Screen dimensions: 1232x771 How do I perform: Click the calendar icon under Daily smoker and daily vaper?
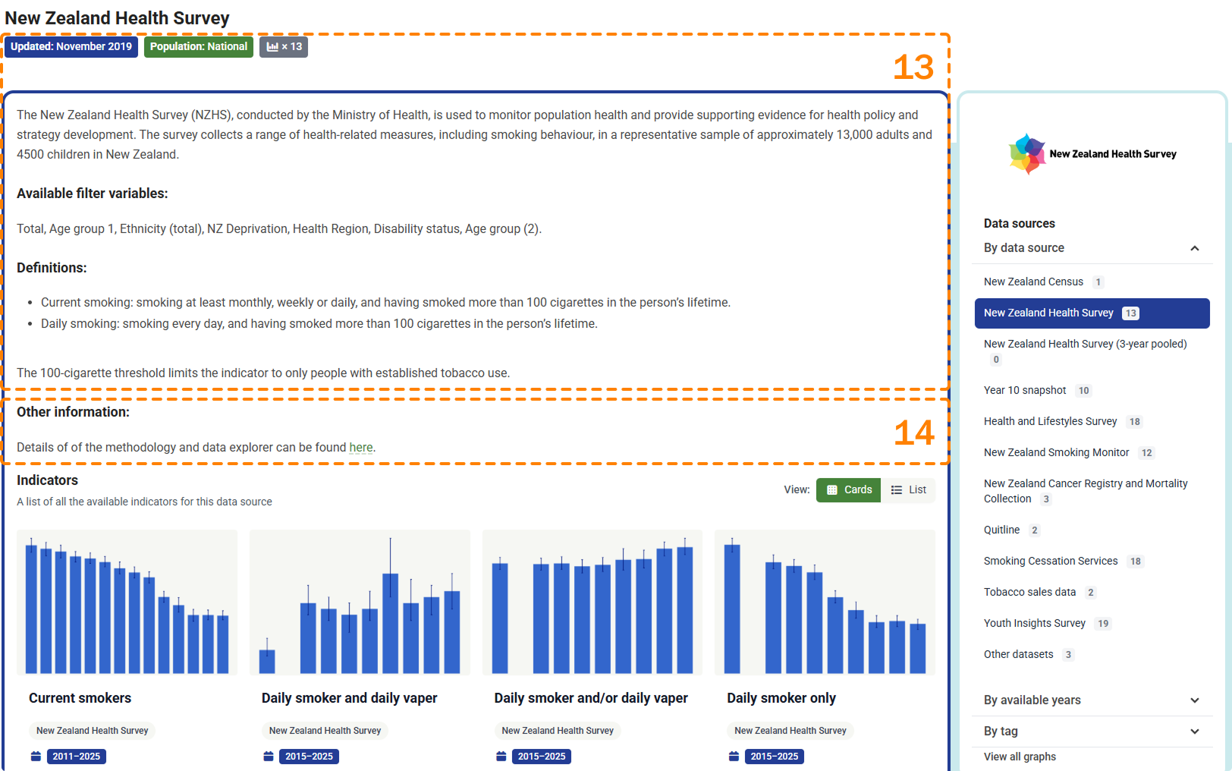click(x=267, y=756)
